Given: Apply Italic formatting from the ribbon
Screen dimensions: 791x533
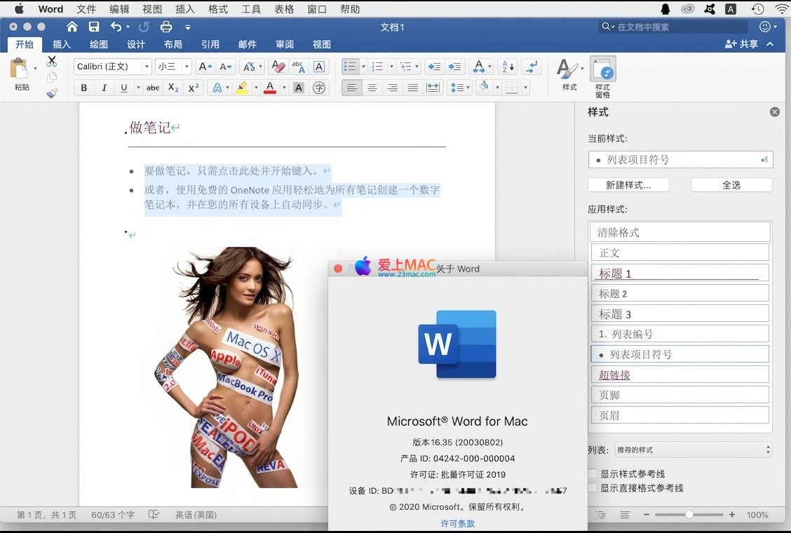Looking at the screenshot, I should [x=104, y=88].
